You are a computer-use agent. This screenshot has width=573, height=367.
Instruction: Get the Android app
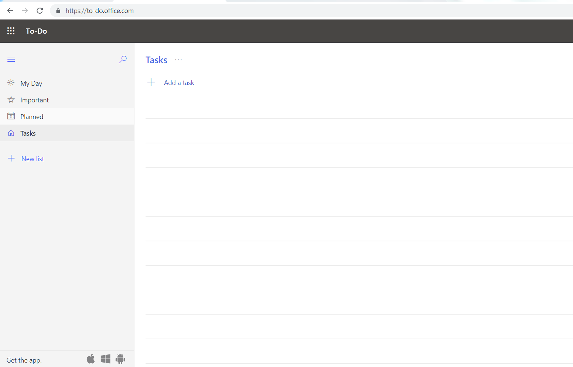(x=120, y=359)
